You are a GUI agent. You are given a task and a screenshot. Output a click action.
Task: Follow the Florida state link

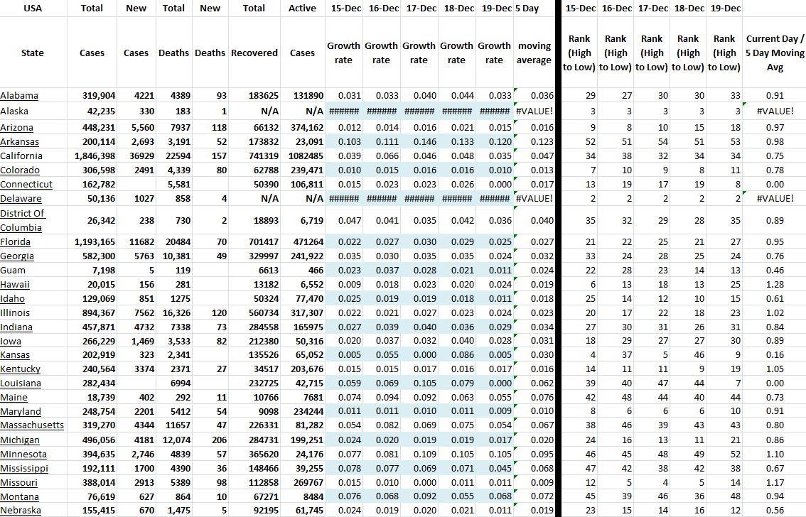pos(16,242)
